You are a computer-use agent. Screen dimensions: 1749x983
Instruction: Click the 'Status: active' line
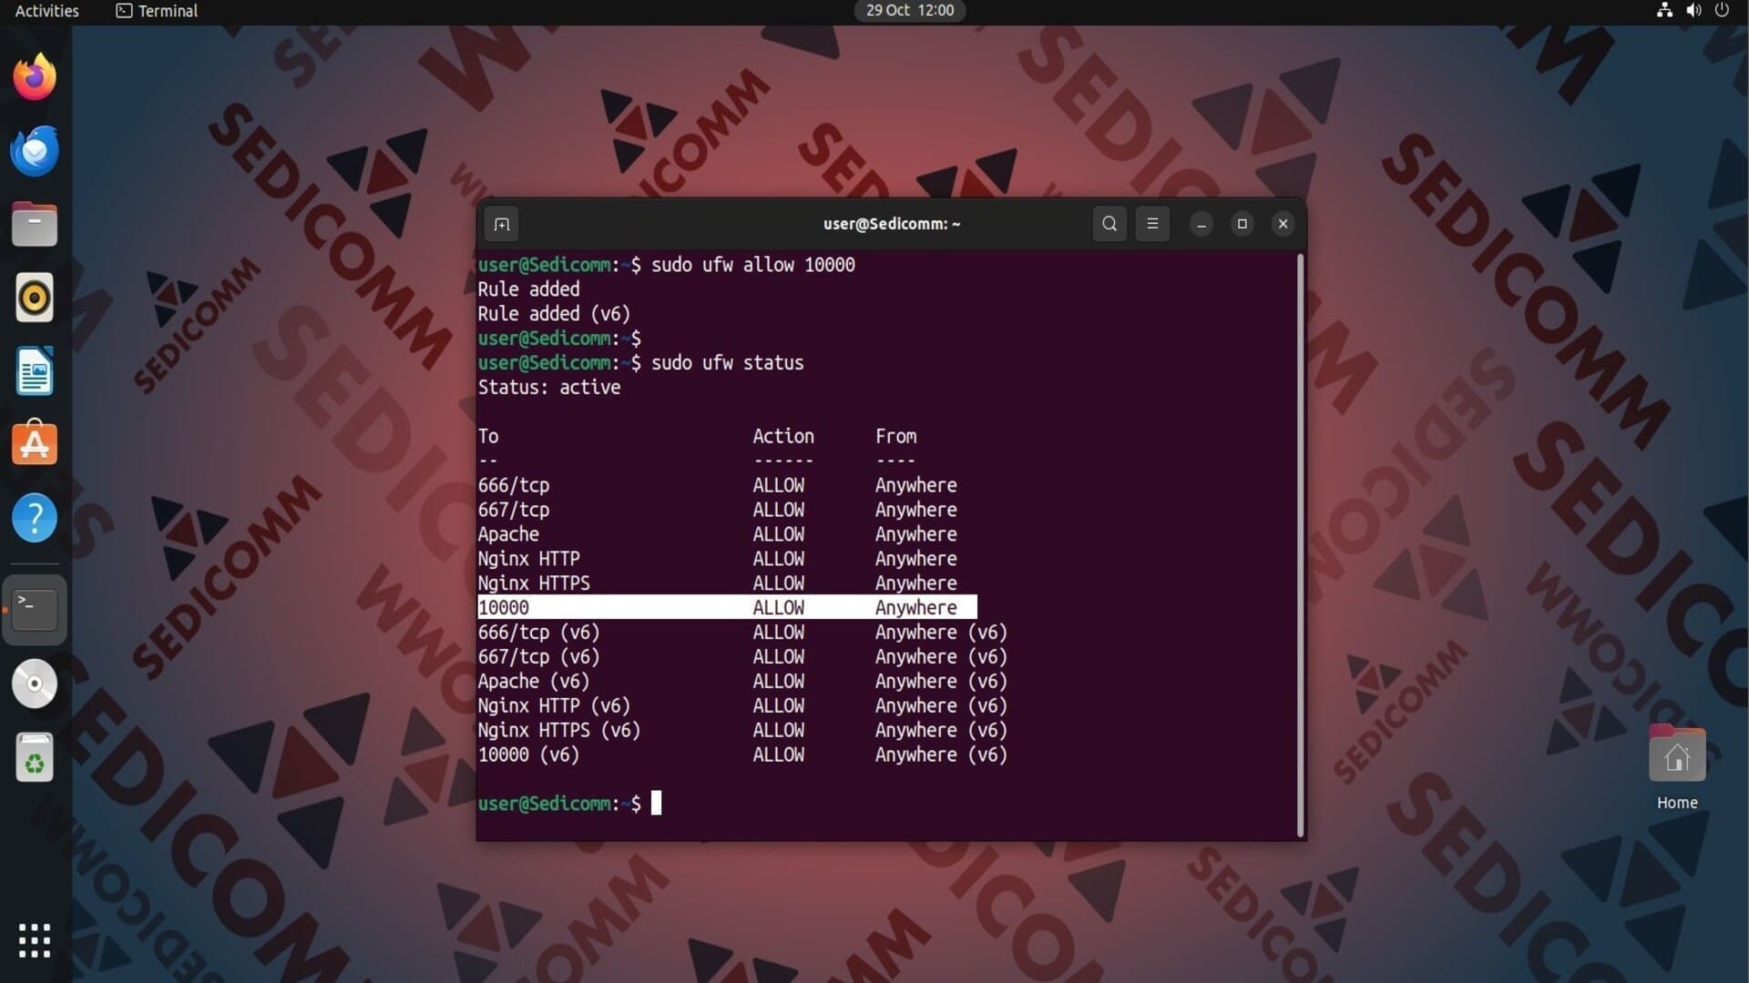549,388
